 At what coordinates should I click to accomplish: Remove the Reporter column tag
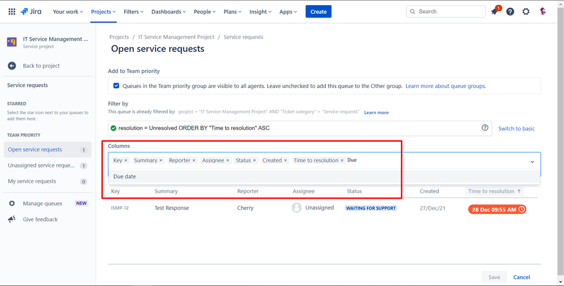194,161
